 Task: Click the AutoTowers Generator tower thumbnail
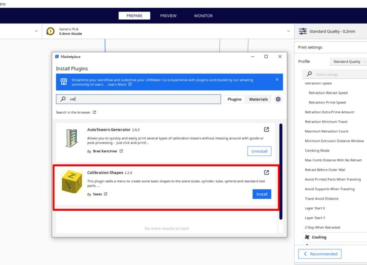click(72, 138)
